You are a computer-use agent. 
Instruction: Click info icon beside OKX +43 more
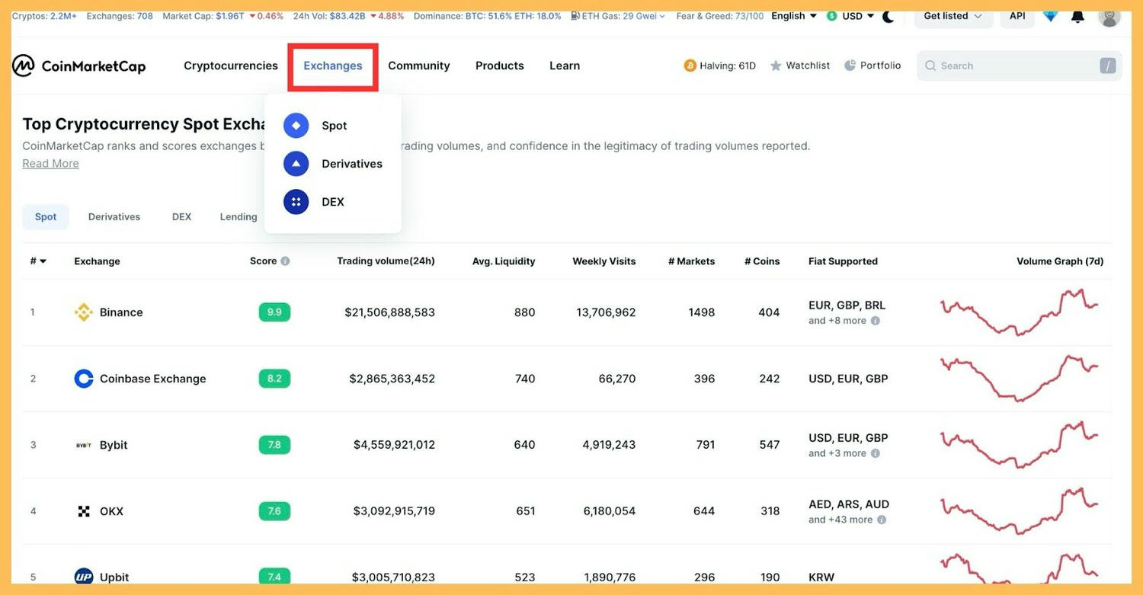[882, 520]
